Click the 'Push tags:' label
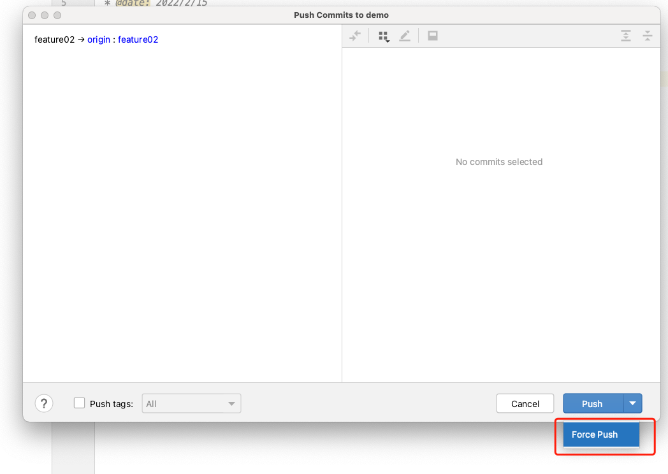 click(112, 404)
